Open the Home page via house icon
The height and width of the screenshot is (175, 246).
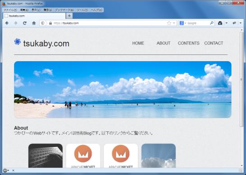click(34, 23)
